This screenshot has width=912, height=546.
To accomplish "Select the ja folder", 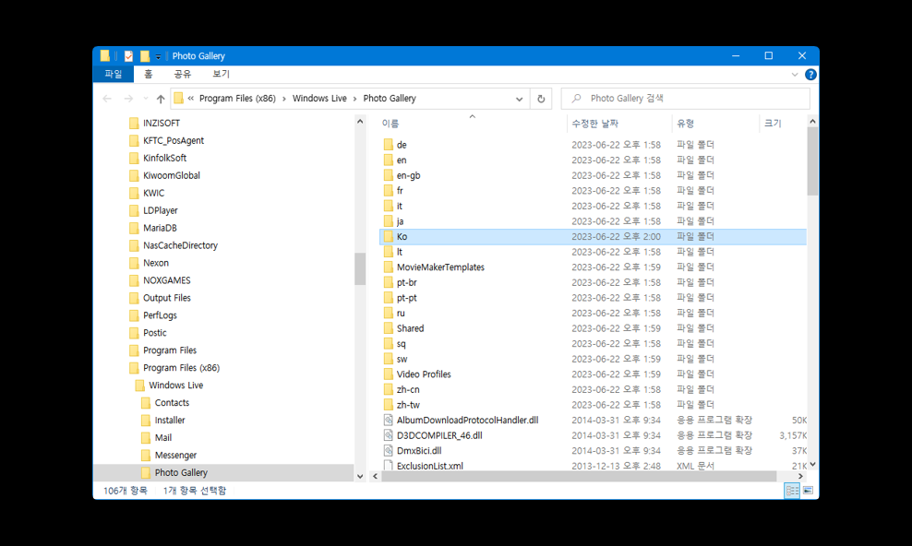I will 400,221.
